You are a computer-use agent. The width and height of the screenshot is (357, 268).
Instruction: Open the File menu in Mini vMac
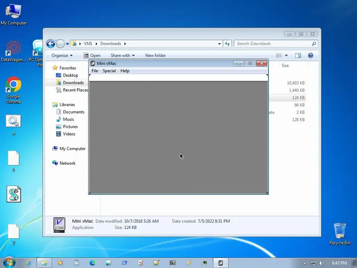click(x=95, y=71)
